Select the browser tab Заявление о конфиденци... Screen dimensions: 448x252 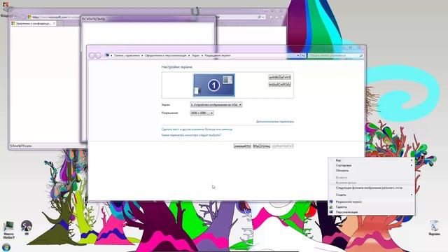[33, 23]
